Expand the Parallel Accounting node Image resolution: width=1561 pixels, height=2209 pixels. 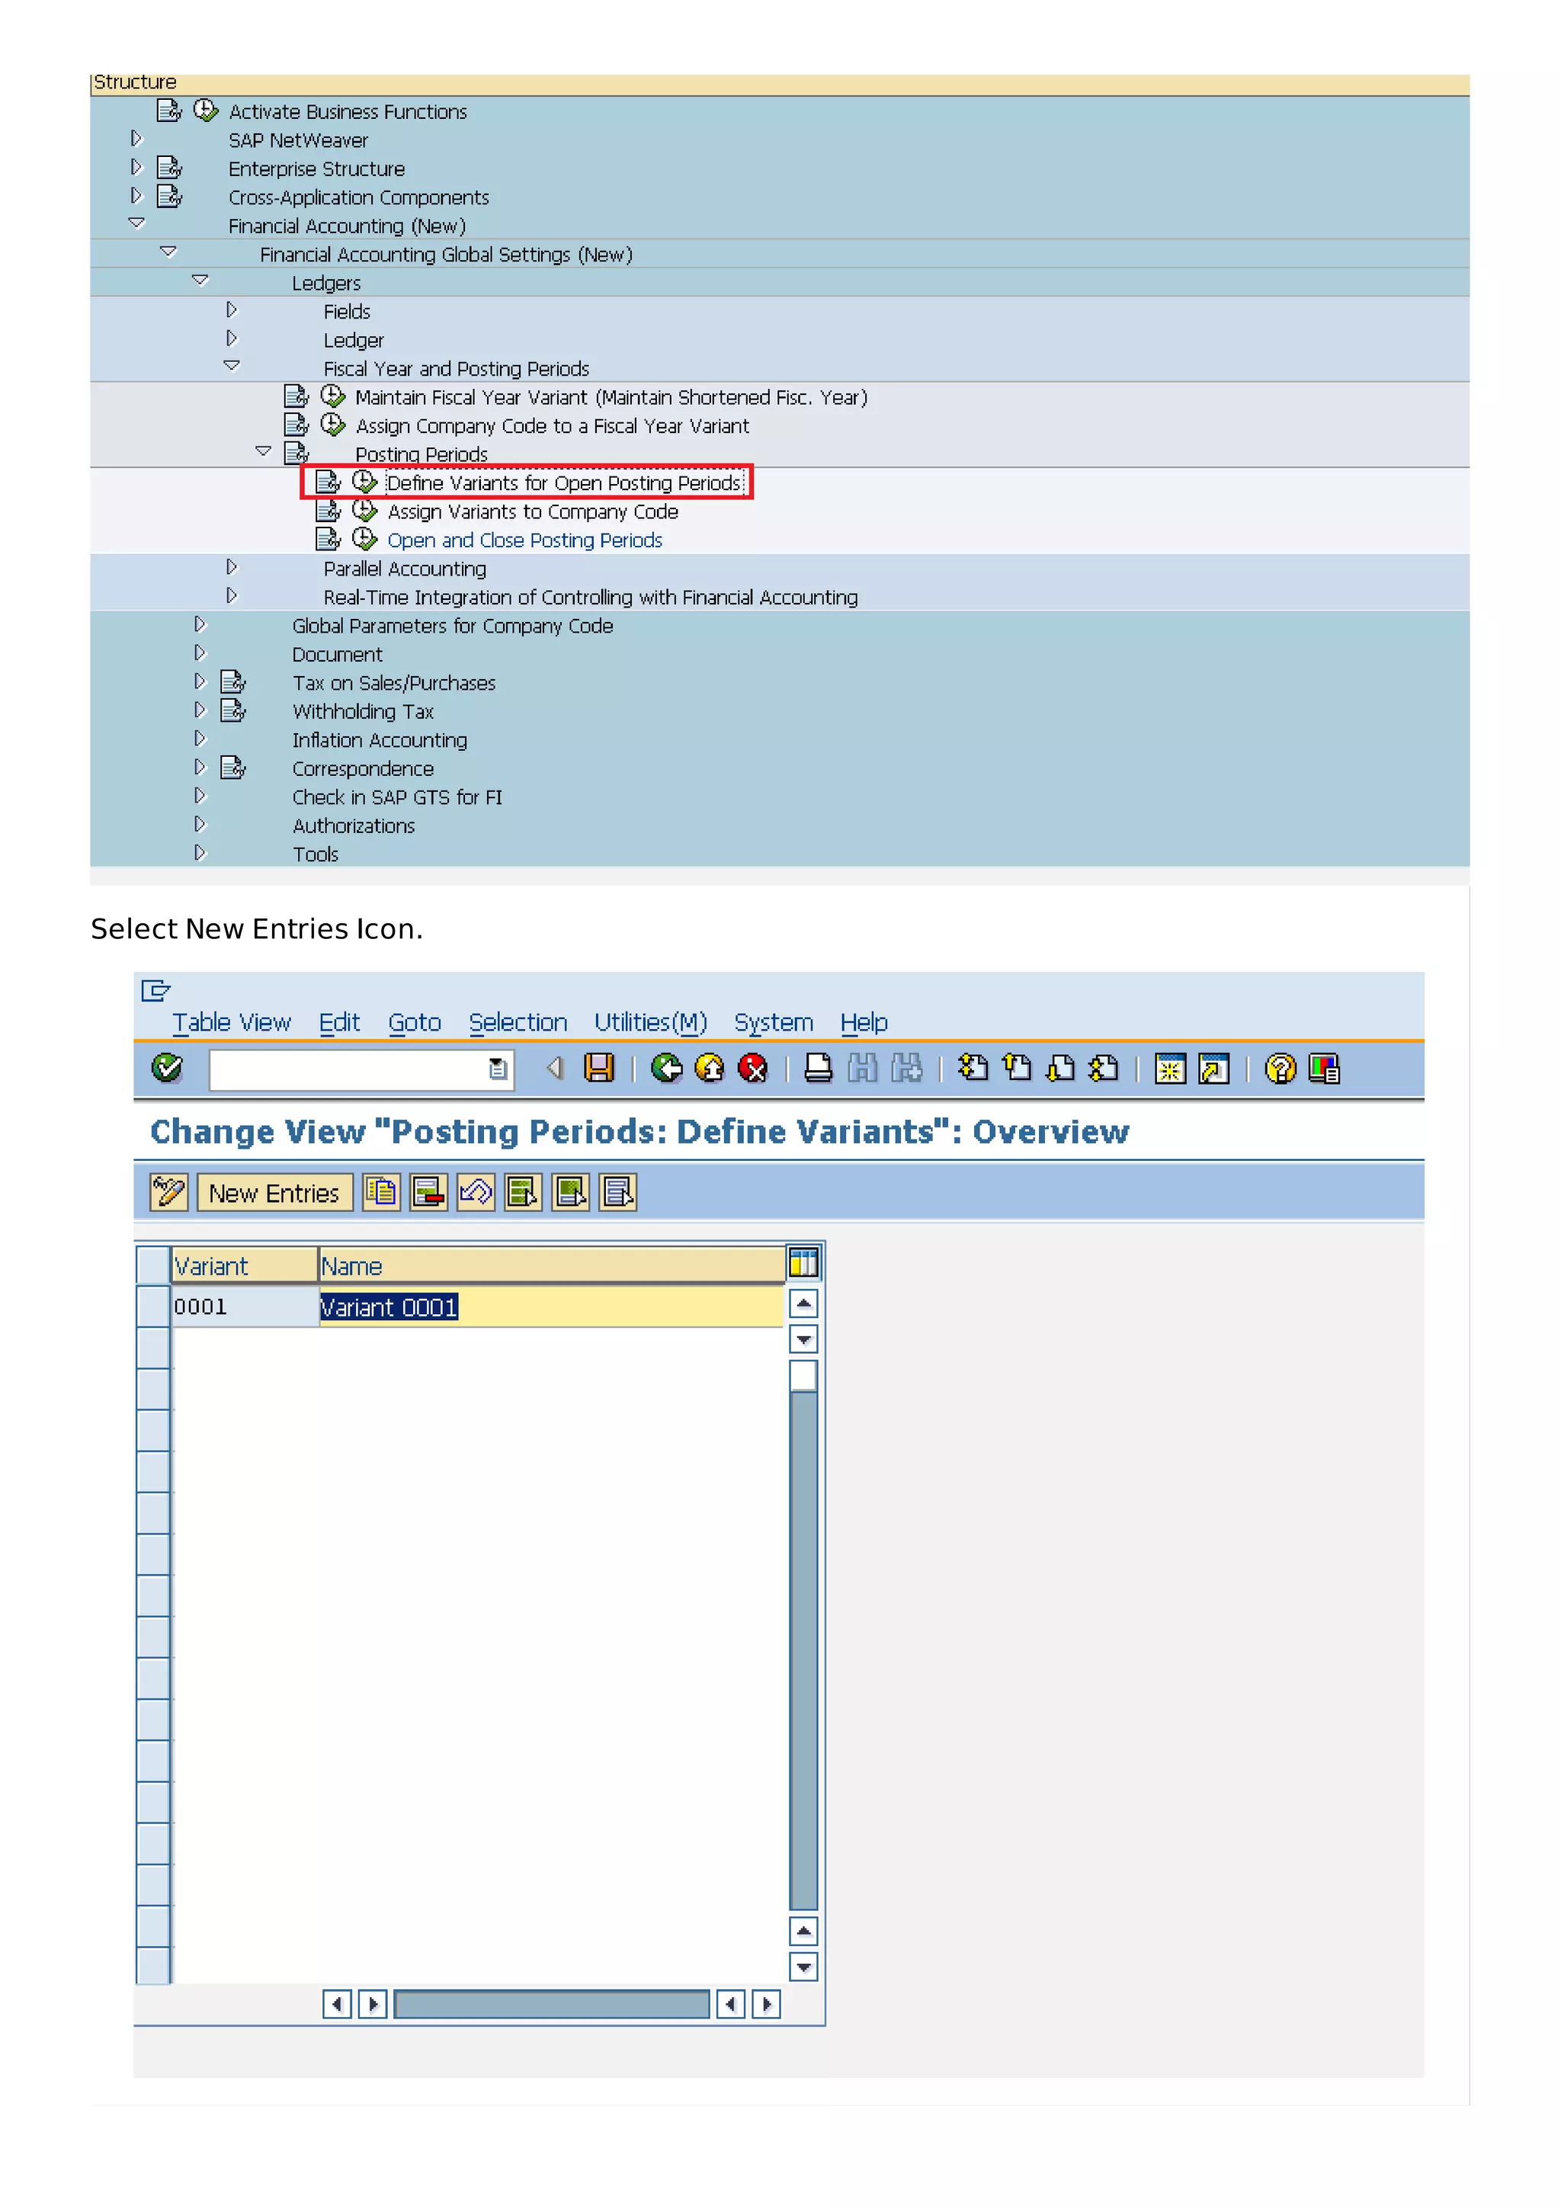(x=232, y=568)
